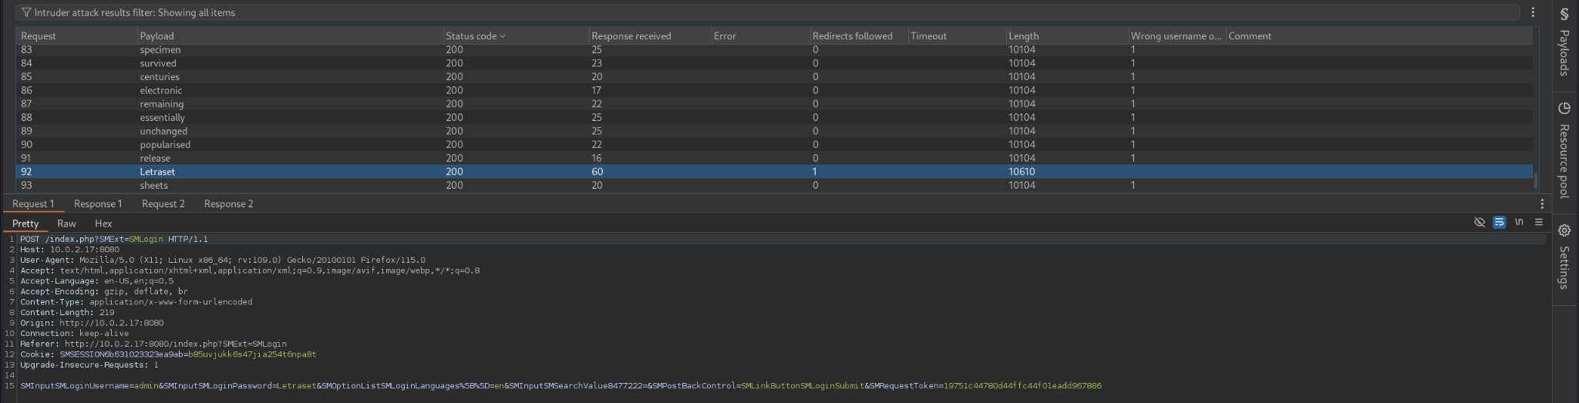1579x403 pixels.
Task: Switch to the Raw view tab
Action: coord(67,223)
